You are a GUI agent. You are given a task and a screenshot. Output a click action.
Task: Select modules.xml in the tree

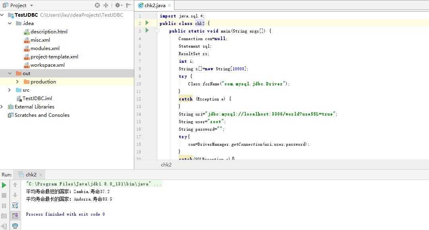point(45,48)
